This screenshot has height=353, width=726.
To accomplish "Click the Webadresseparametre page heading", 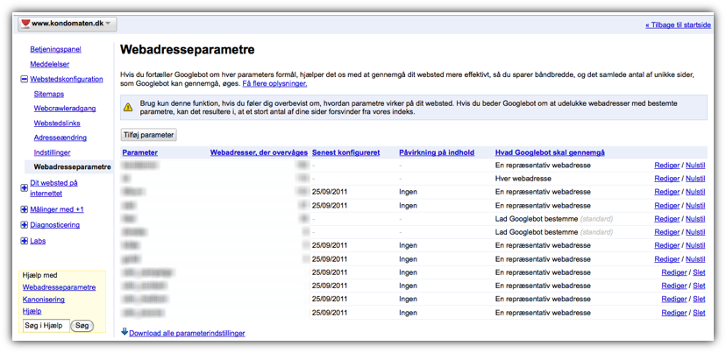I will coord(187,50).
